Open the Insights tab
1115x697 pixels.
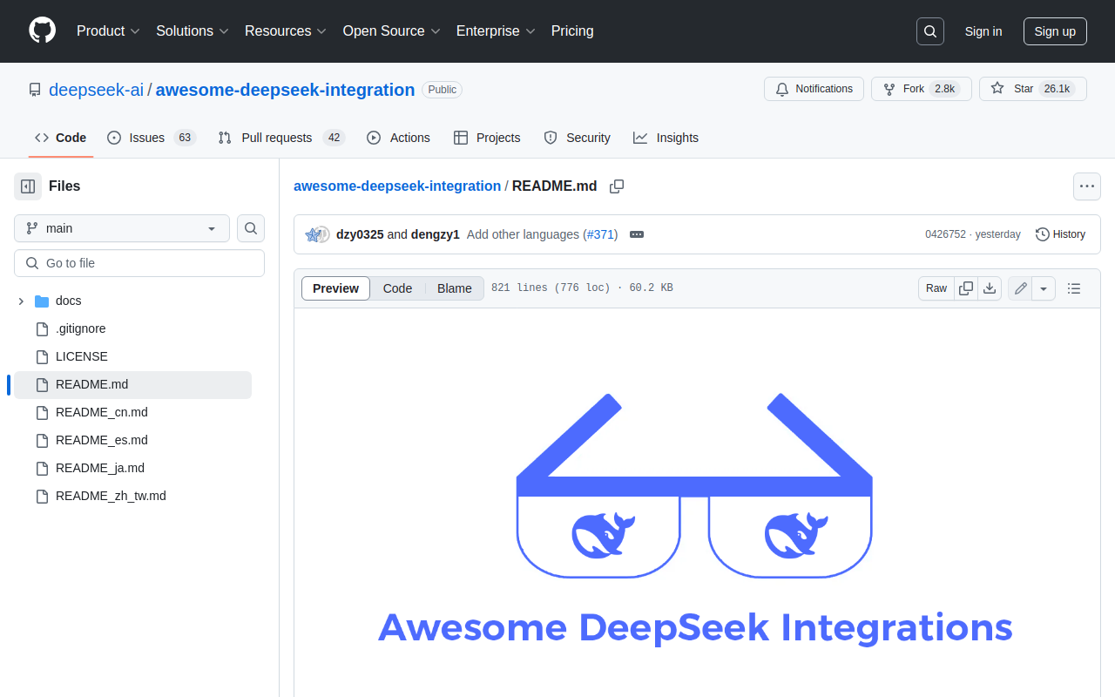[666, 138]
